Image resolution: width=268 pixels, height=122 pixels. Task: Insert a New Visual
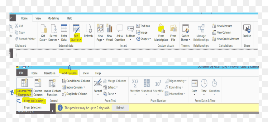click(x=109, y=33)
